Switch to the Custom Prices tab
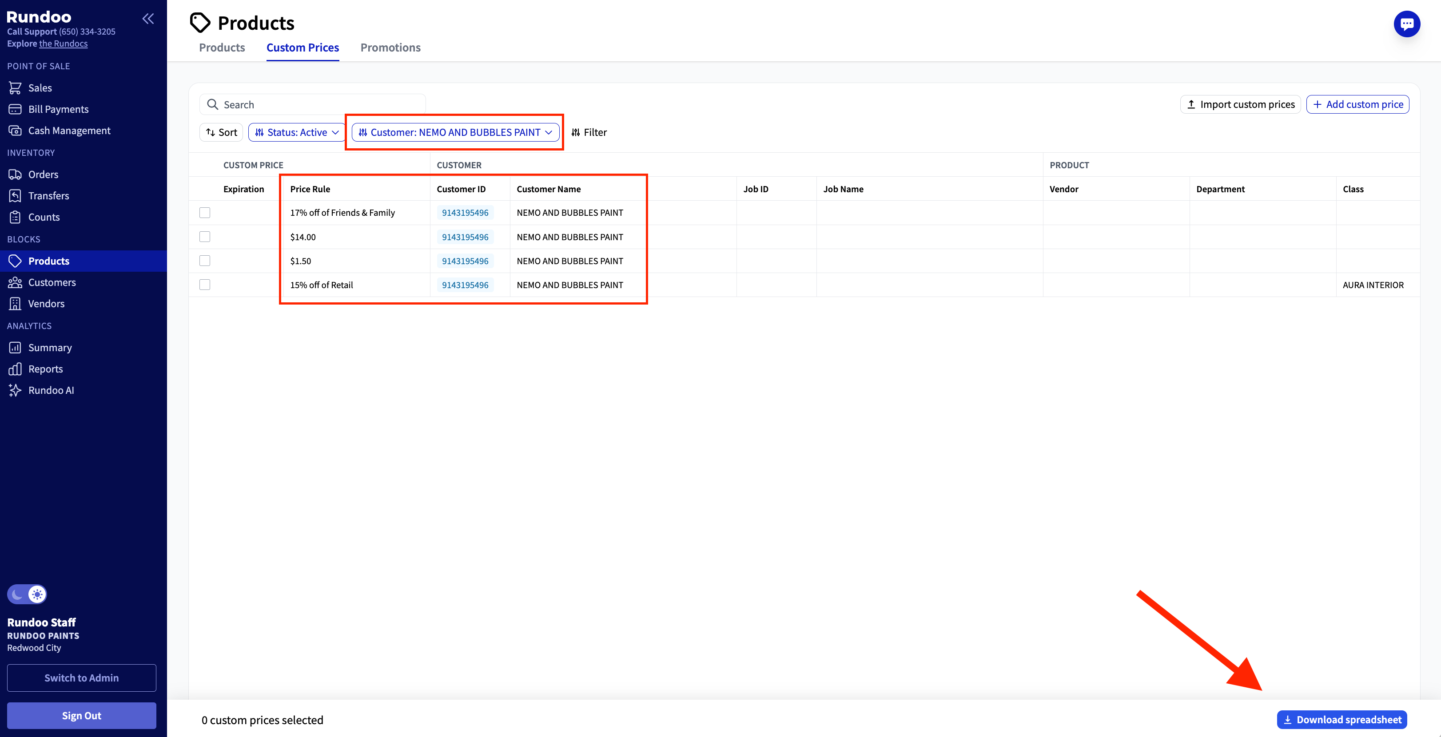 click(303, 48)
